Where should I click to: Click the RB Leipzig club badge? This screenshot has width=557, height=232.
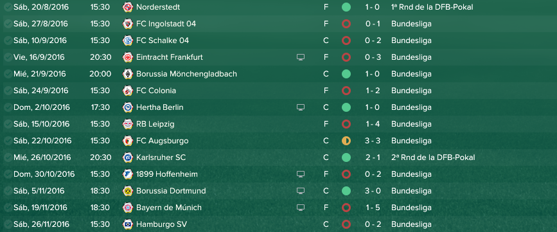pos(128,124)
